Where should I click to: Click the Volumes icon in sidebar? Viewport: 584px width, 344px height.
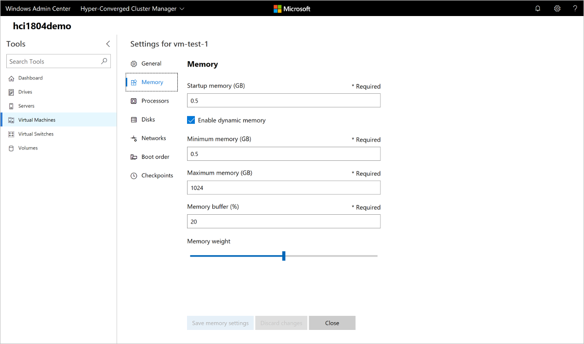(11, 148)
